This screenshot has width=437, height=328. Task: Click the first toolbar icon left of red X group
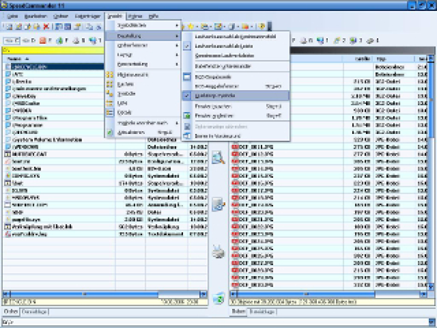[9, 26]
